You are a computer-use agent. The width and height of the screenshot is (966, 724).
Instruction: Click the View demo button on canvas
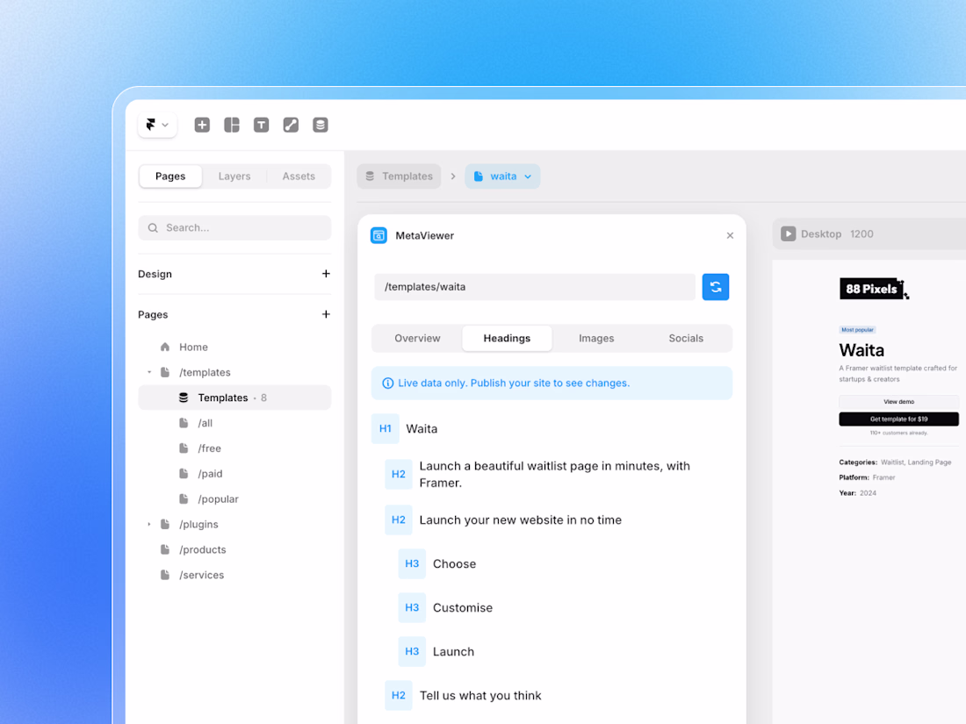pyautogui.click(x=899, y=401)
